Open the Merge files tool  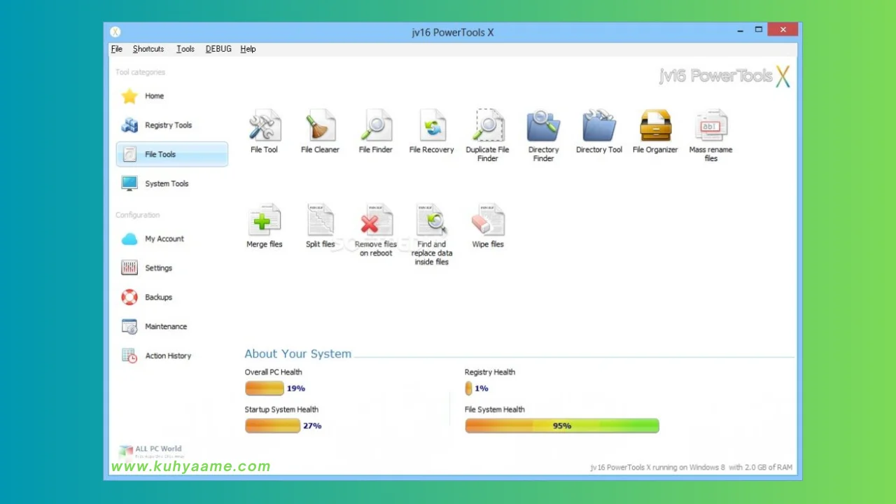coord(265,226)
